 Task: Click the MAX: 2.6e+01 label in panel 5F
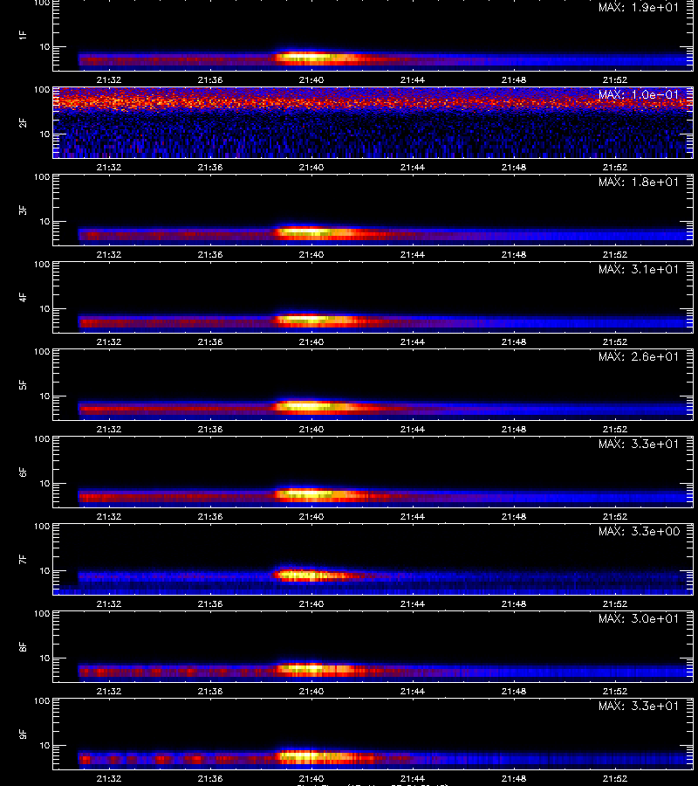(x=639, y=356)
